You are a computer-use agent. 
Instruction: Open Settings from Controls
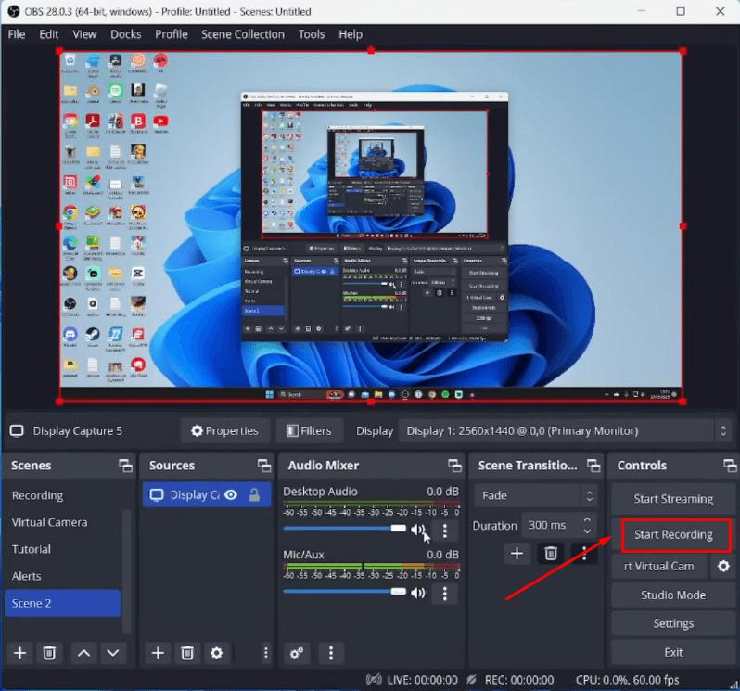(x=673, y=623)
